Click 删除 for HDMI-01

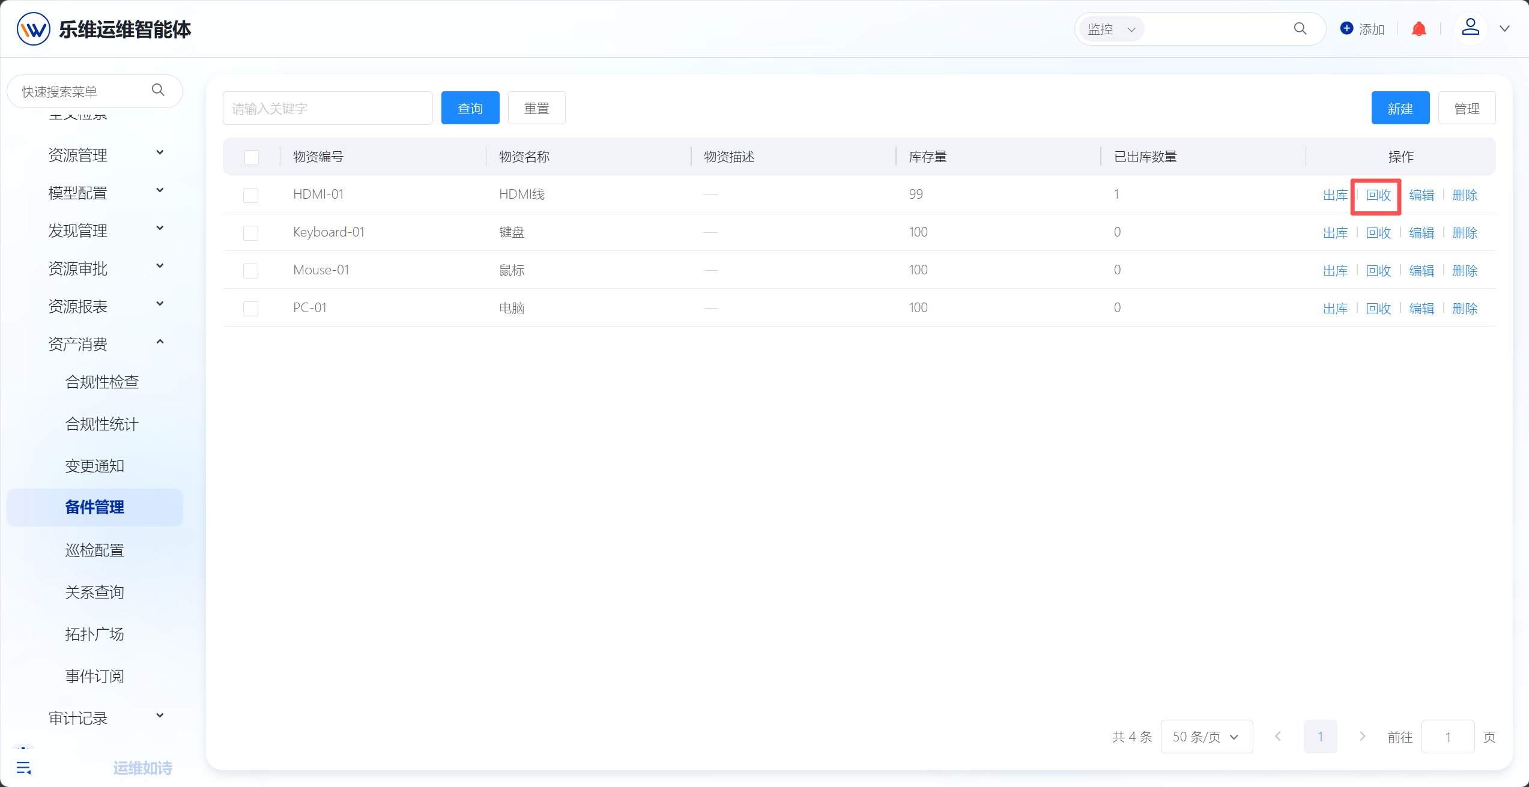pos(1465,195)
